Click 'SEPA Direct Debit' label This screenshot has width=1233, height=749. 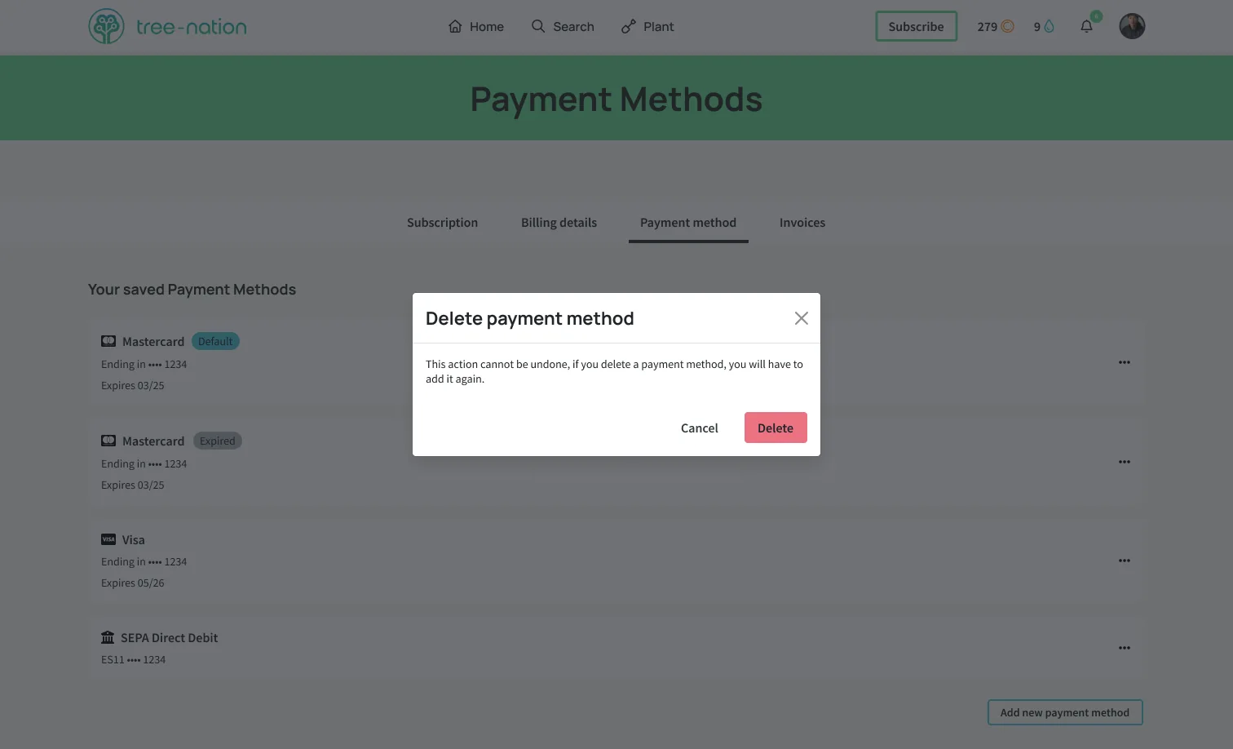[169, 638]
